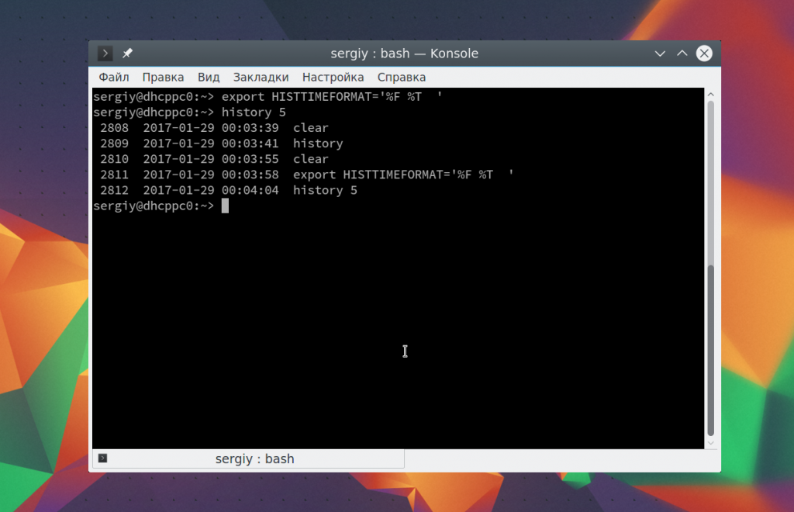
Task: Open the Konsole window menu icon in title bar
Action: pos(105,54)
